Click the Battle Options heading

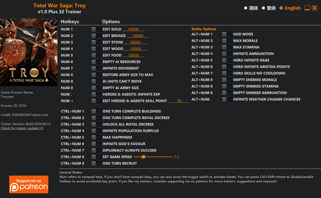(204, 29)
